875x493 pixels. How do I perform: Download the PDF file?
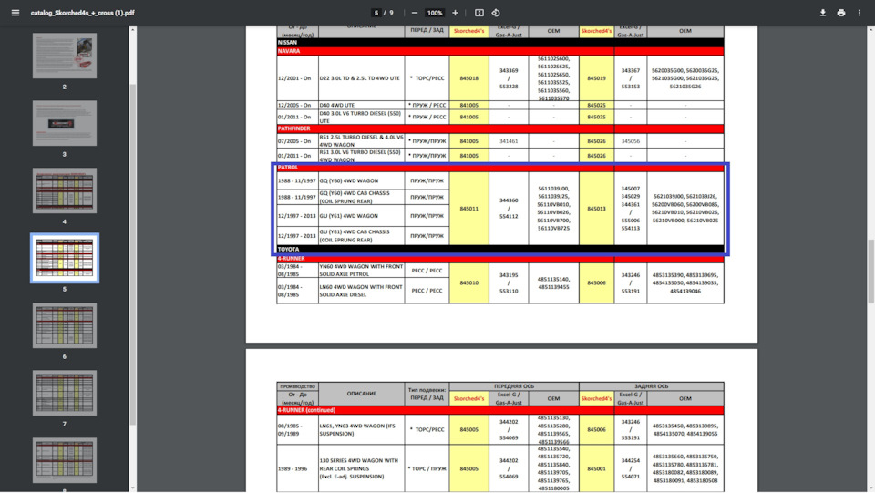click(x=822, y=13)
